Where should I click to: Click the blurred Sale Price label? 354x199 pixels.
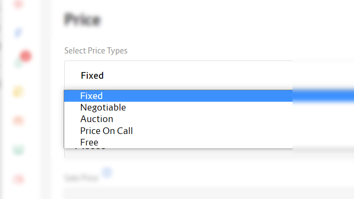pyautogui.click(x=82, y=179)
